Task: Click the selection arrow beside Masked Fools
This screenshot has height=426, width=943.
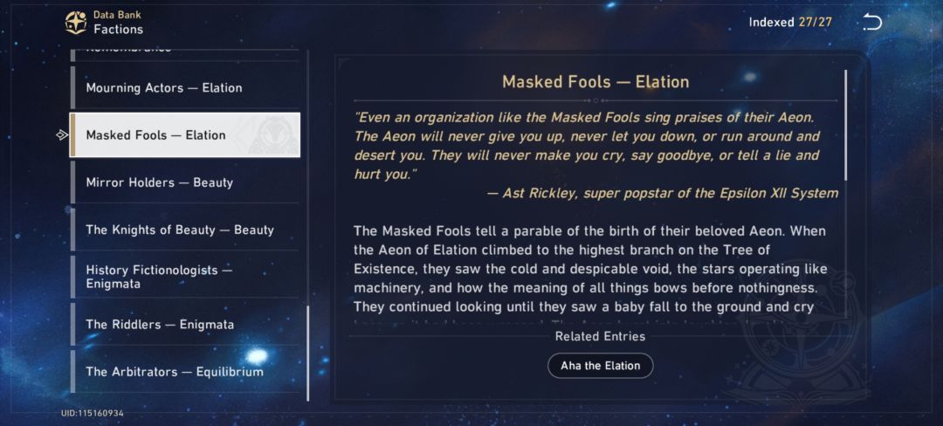Action: pyautogui.click(x=61, y=135)
